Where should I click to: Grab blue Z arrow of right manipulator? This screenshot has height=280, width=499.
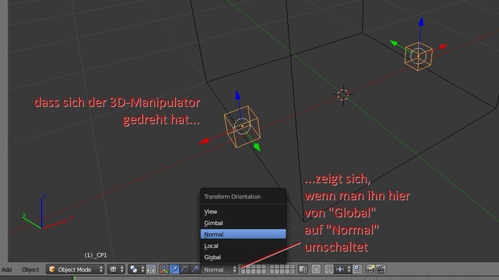(x=421, y=21)
